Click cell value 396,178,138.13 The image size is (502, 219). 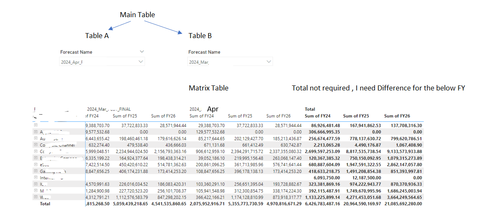point(246,171)
